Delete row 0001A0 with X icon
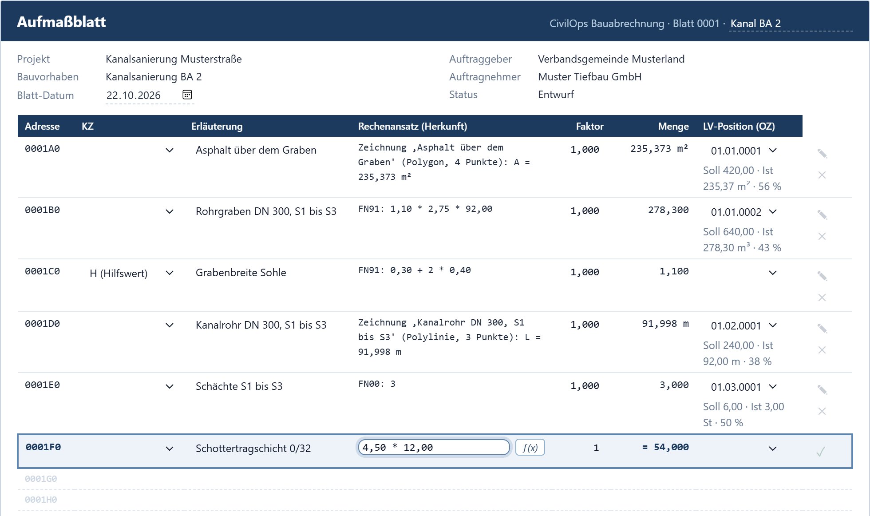This screenshot has height=516, width=870. tap(822, 175)
